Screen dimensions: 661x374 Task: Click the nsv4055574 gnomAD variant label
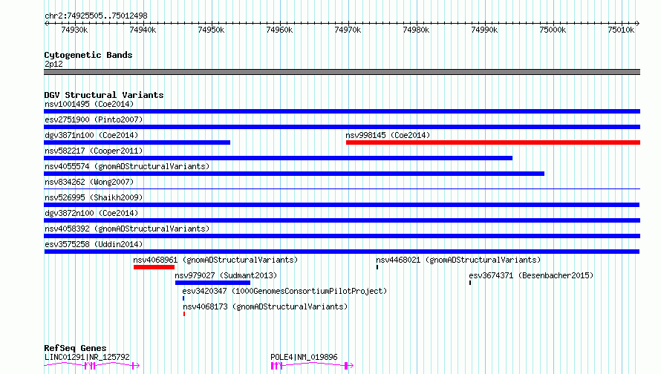127,166
